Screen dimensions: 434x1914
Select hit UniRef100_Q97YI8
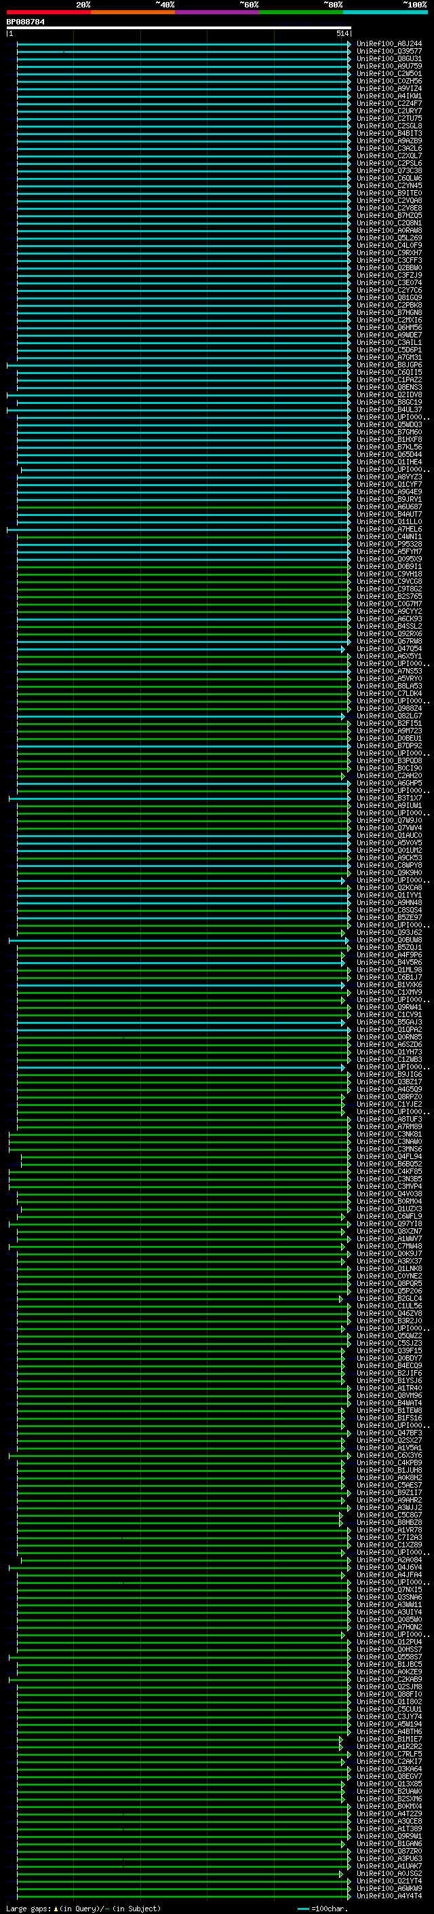click(389, 1223)
